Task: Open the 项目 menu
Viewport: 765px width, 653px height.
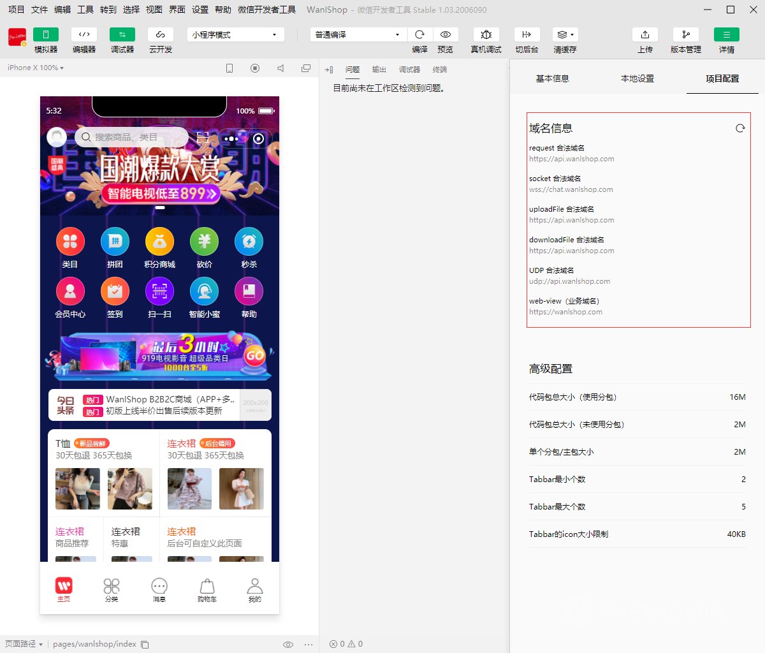Action: [16, 10]
